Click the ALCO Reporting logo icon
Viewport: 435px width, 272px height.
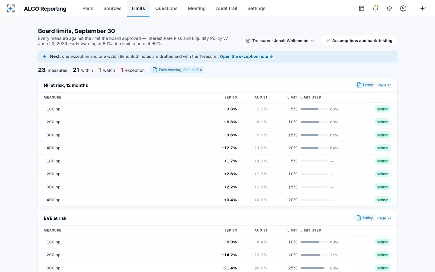coord(11,8)
